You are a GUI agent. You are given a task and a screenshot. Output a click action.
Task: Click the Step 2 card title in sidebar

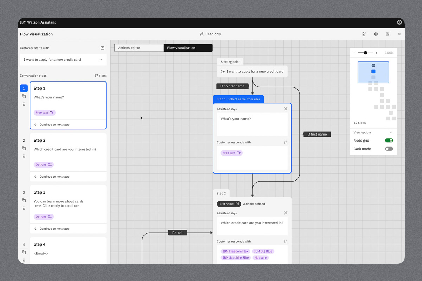click(x=39, y=140)
